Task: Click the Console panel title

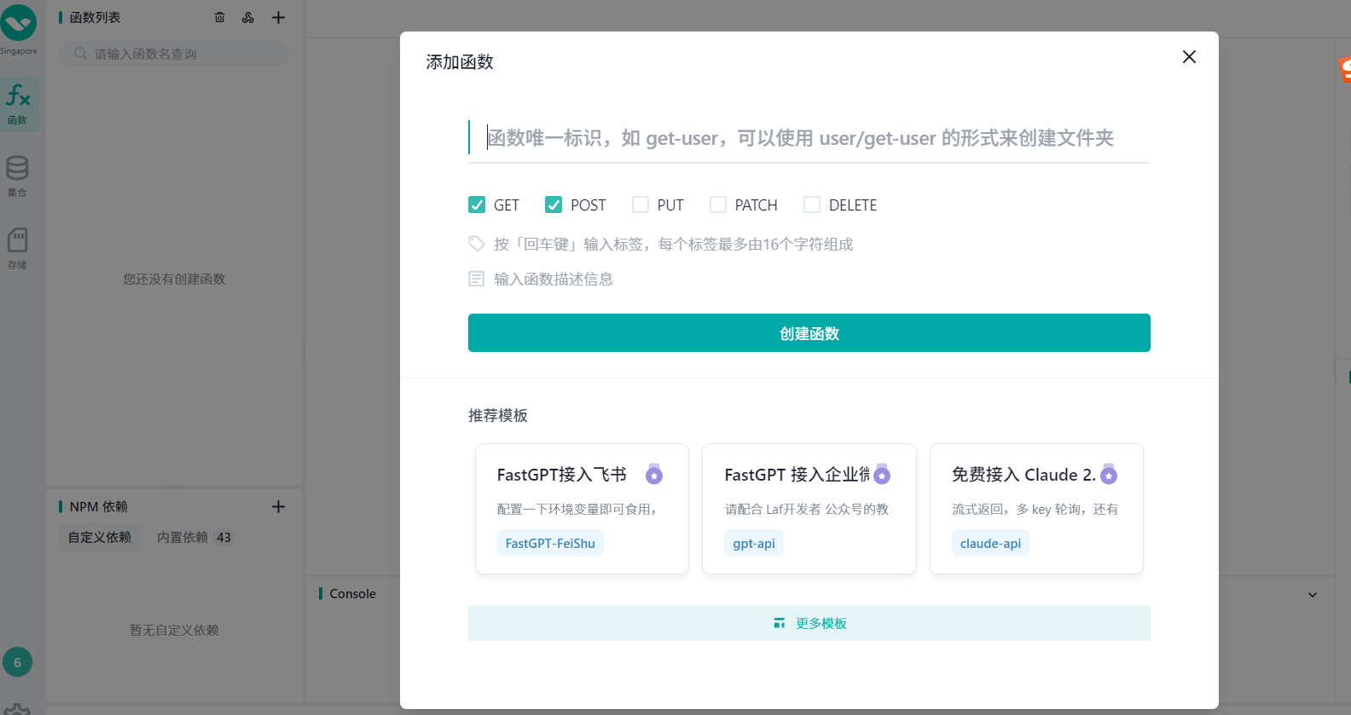Action: coord(352,594)
